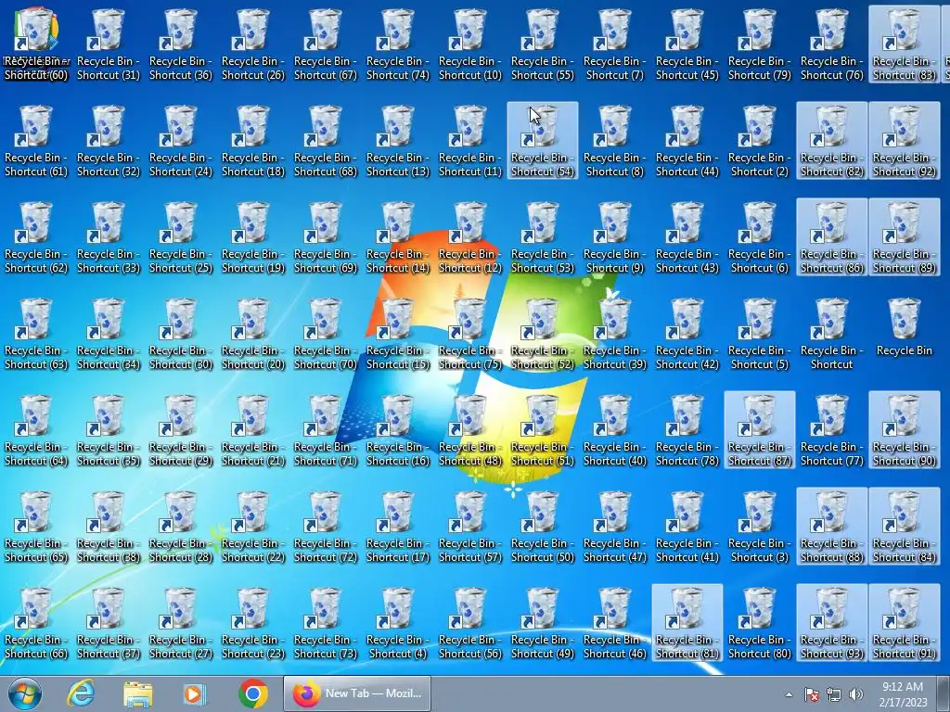
Task: Select the Recycle Bin - Shortcut (36) icon
Action: pos(181,44)
